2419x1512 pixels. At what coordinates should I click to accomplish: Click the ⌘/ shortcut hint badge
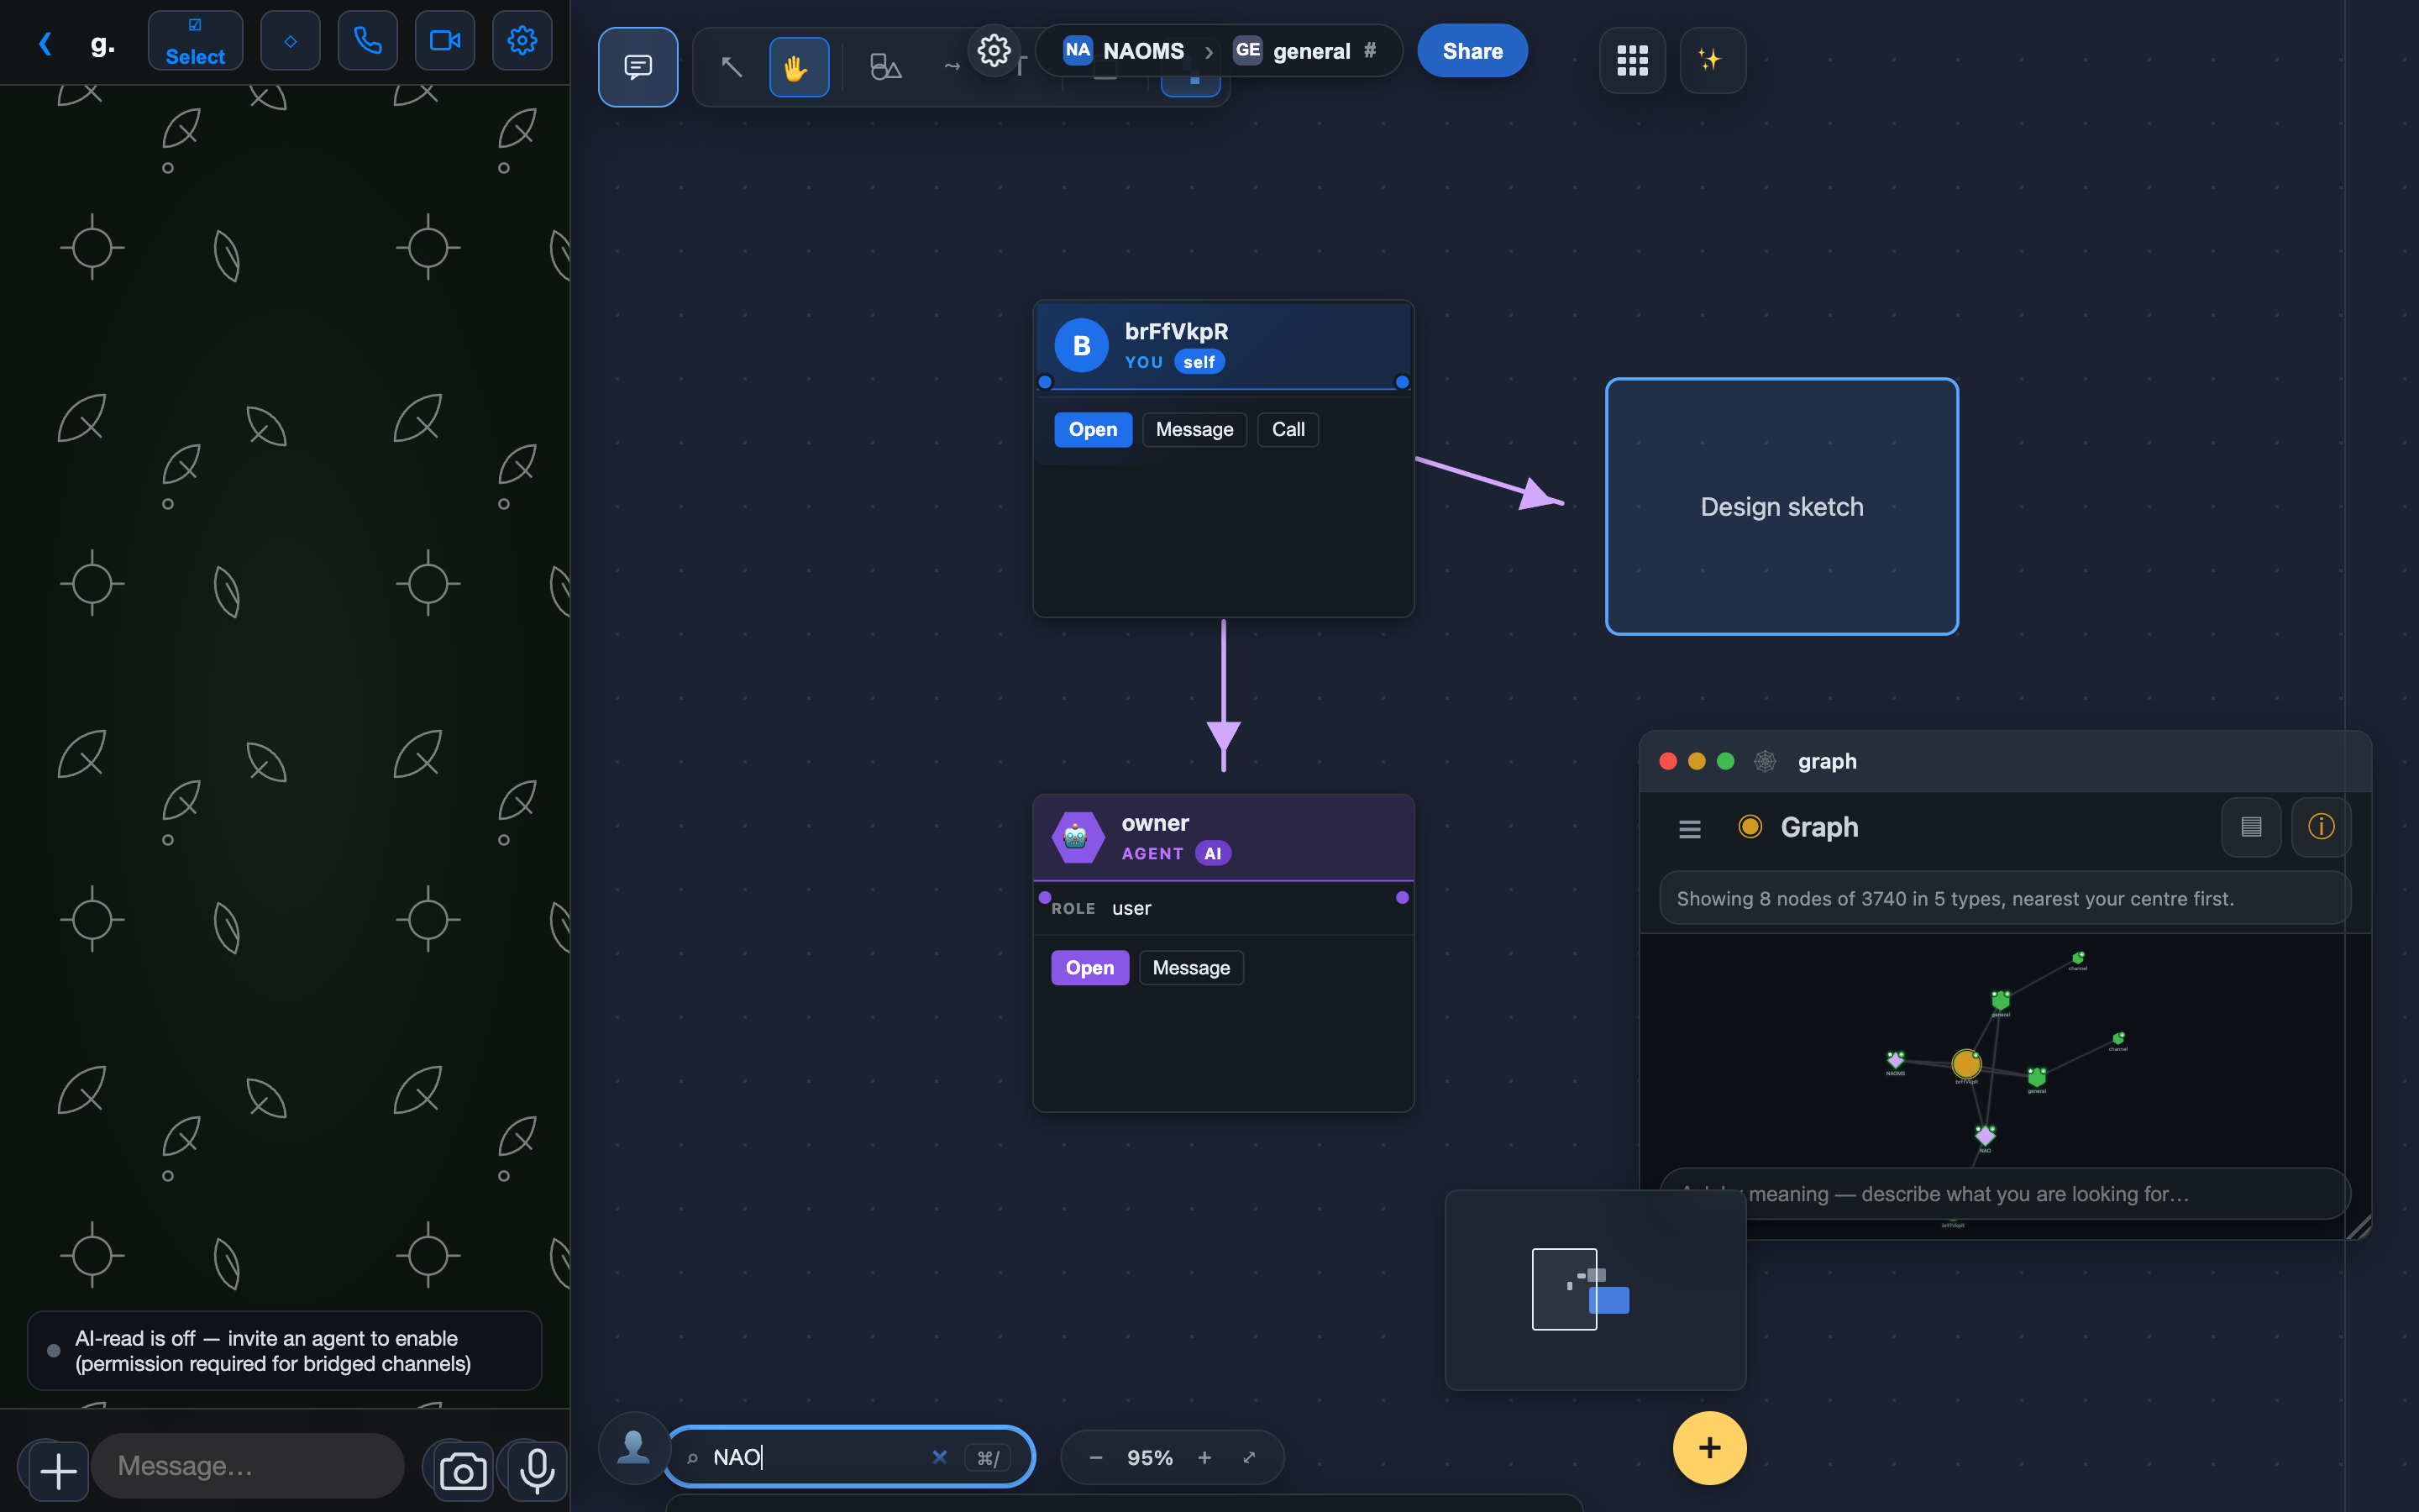click(988, 1458)
